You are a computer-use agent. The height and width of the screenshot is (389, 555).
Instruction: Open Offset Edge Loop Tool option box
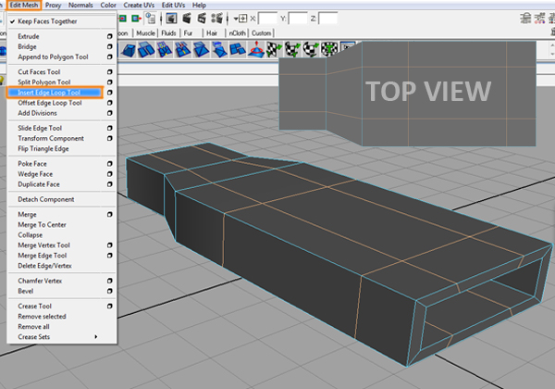click(110, 103)
